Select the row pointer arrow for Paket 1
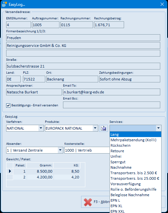168x213 pixels. coord(10,171)
